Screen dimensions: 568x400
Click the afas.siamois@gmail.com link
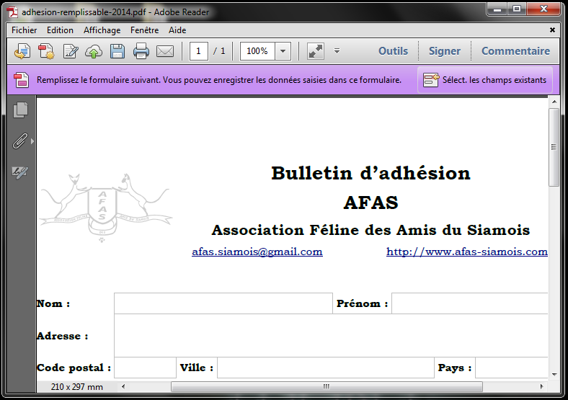[x=257, y=252]
